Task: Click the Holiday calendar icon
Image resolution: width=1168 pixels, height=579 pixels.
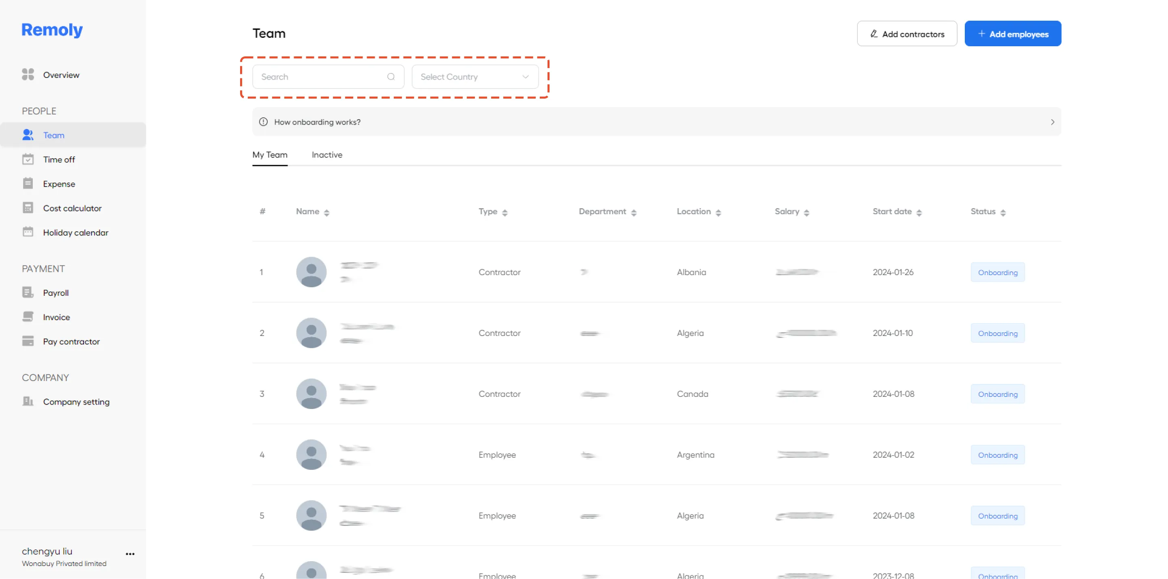Action: pos(28,232)
